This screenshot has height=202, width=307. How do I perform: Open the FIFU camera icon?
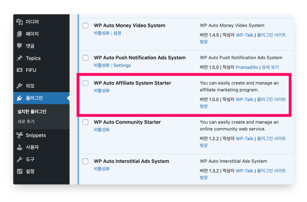point(19,70)
